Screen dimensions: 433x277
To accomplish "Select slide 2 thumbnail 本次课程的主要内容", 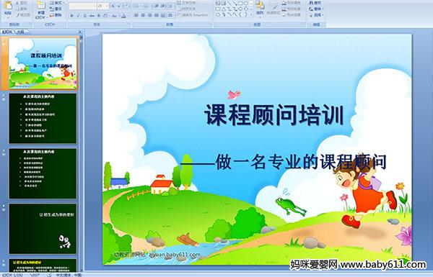I will pos(43,119).
